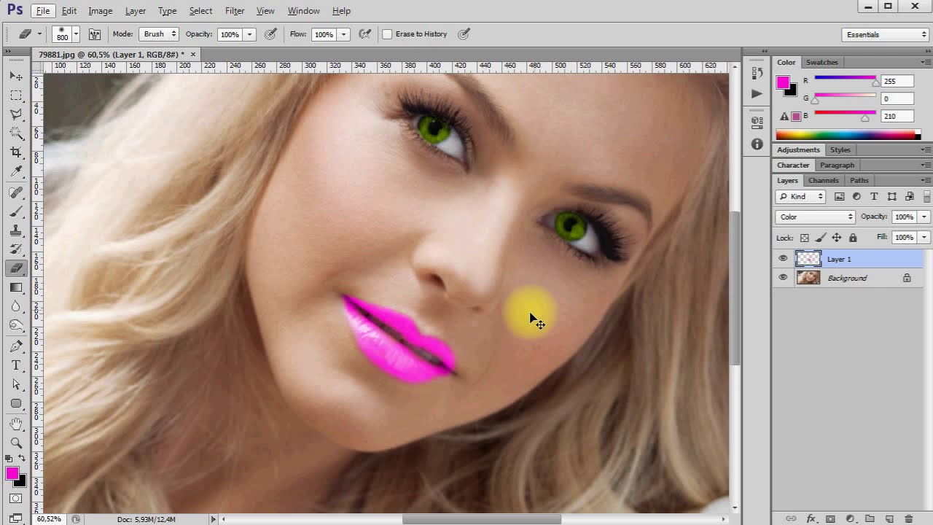Open the Actions panel play icon
933x525 pixels.
(x=757, y=93)
